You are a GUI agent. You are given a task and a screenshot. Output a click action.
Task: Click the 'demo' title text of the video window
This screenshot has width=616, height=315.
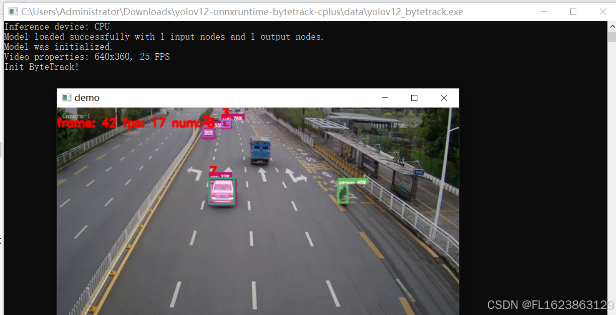coord(87,97)
